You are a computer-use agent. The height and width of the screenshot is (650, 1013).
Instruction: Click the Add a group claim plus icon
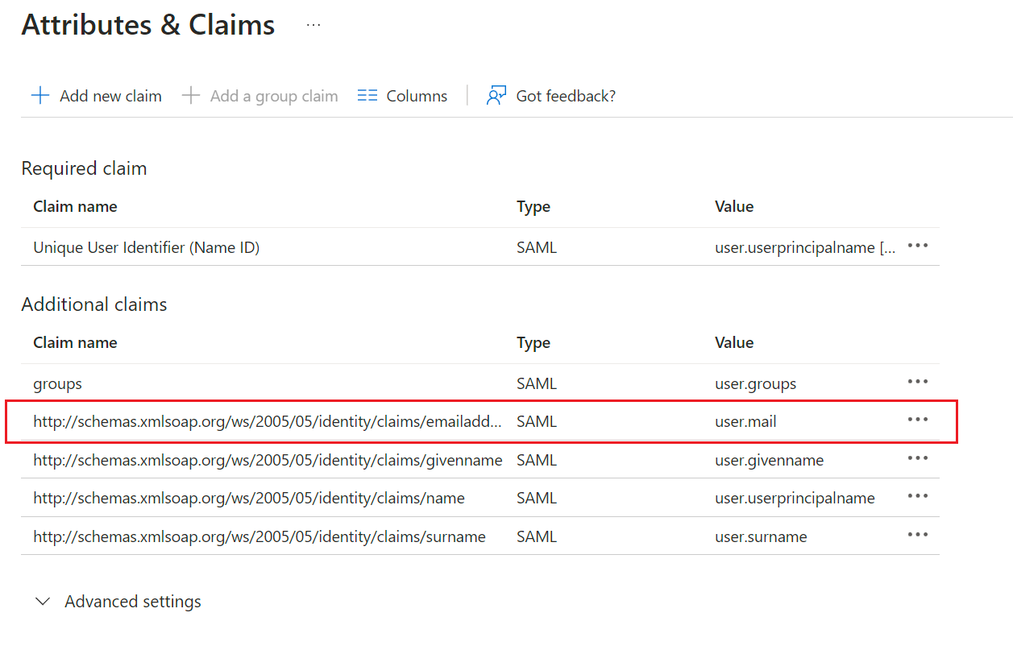pos(191,96)
